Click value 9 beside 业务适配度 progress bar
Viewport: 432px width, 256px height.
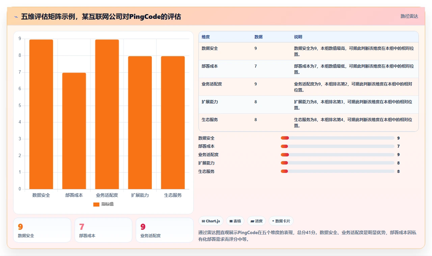pyautogui.click(x=399, y=155)
